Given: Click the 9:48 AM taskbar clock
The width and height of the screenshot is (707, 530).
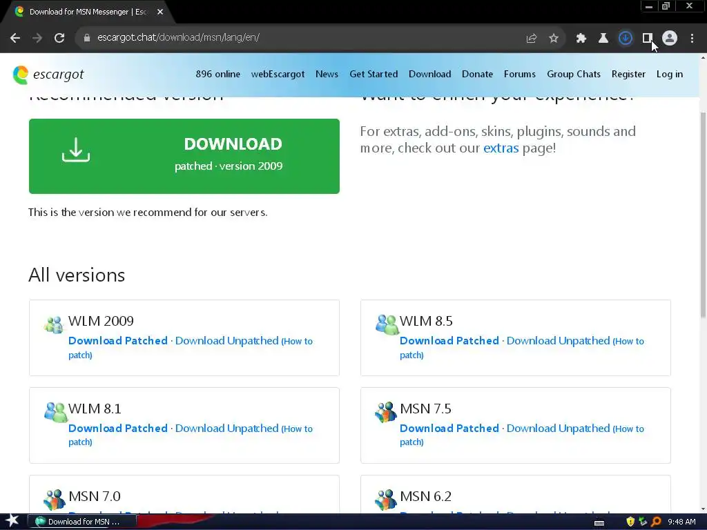Looking at the screenshot, I should 681,522.
